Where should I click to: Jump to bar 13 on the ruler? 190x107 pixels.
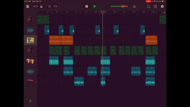tap(67, 12)
